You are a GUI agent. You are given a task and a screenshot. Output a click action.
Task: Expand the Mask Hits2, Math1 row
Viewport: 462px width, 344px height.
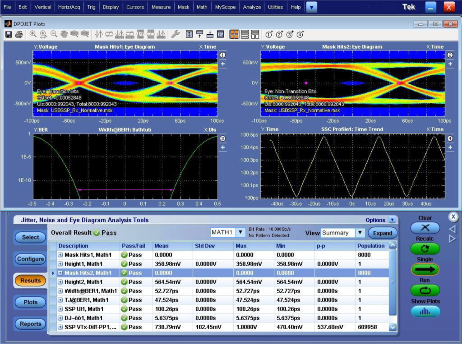click(x=60, y=273)
